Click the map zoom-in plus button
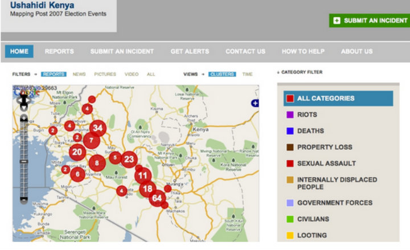410x250 pixels. (x=24, y=118)
